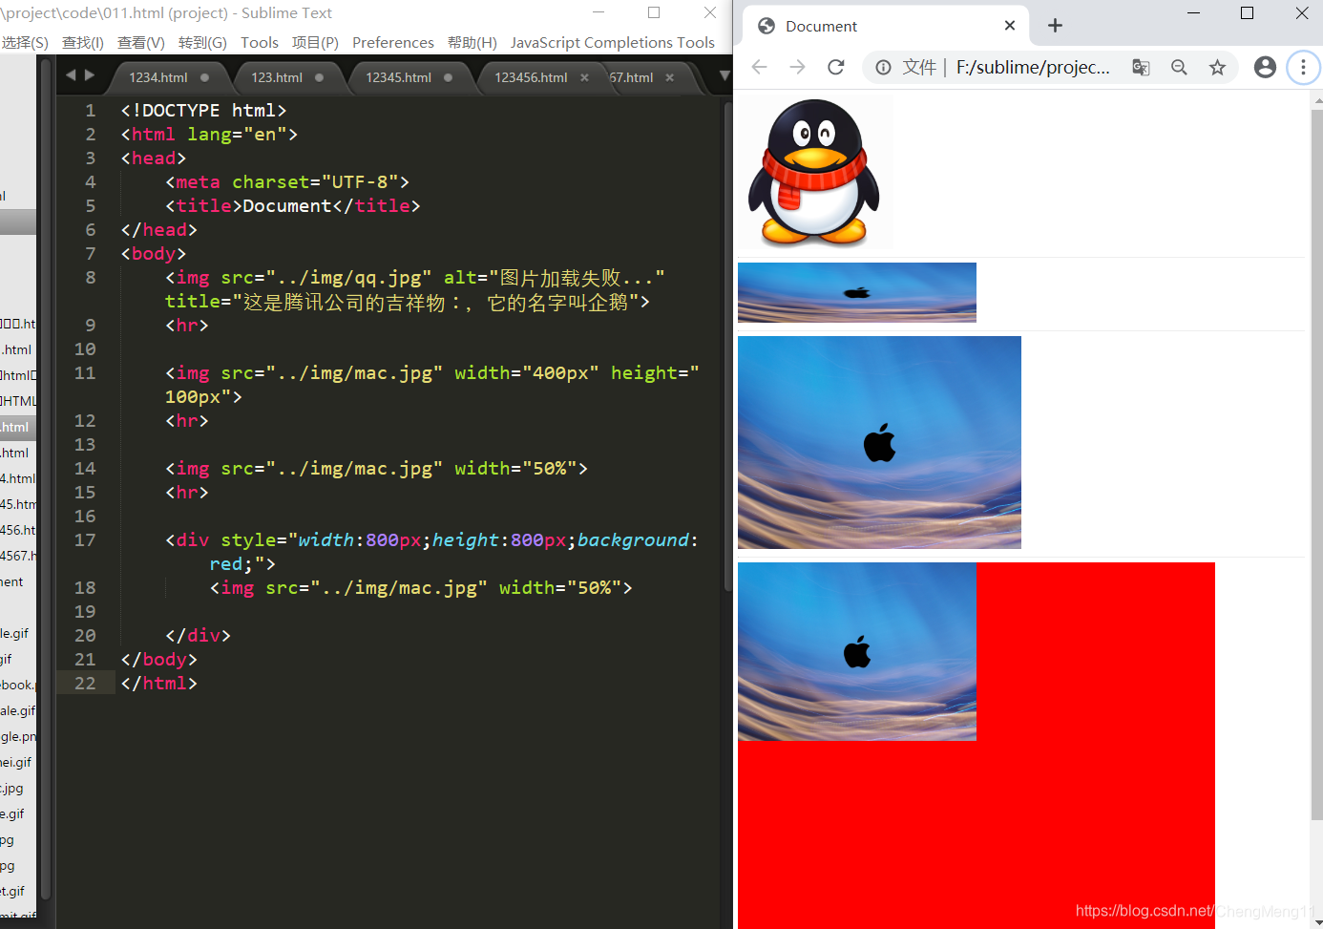Open tab list dropdown arrow in Sublime

[x=724, y=75]
